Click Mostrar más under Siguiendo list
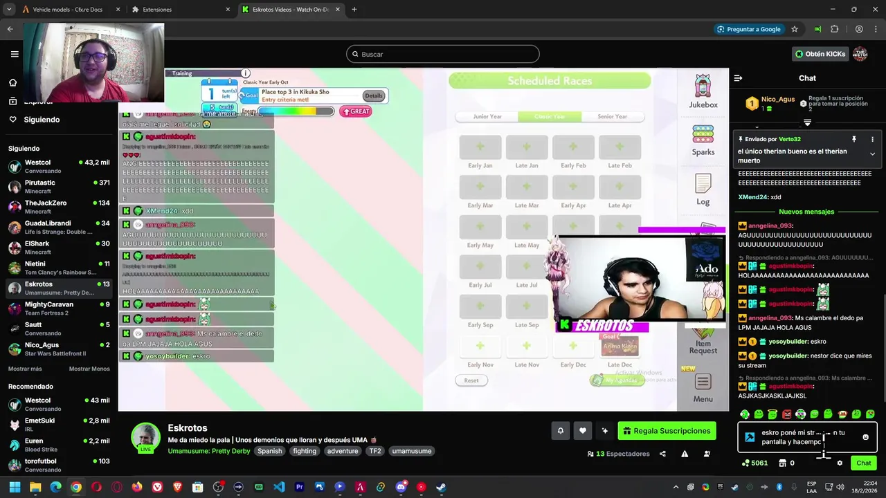 25,369
